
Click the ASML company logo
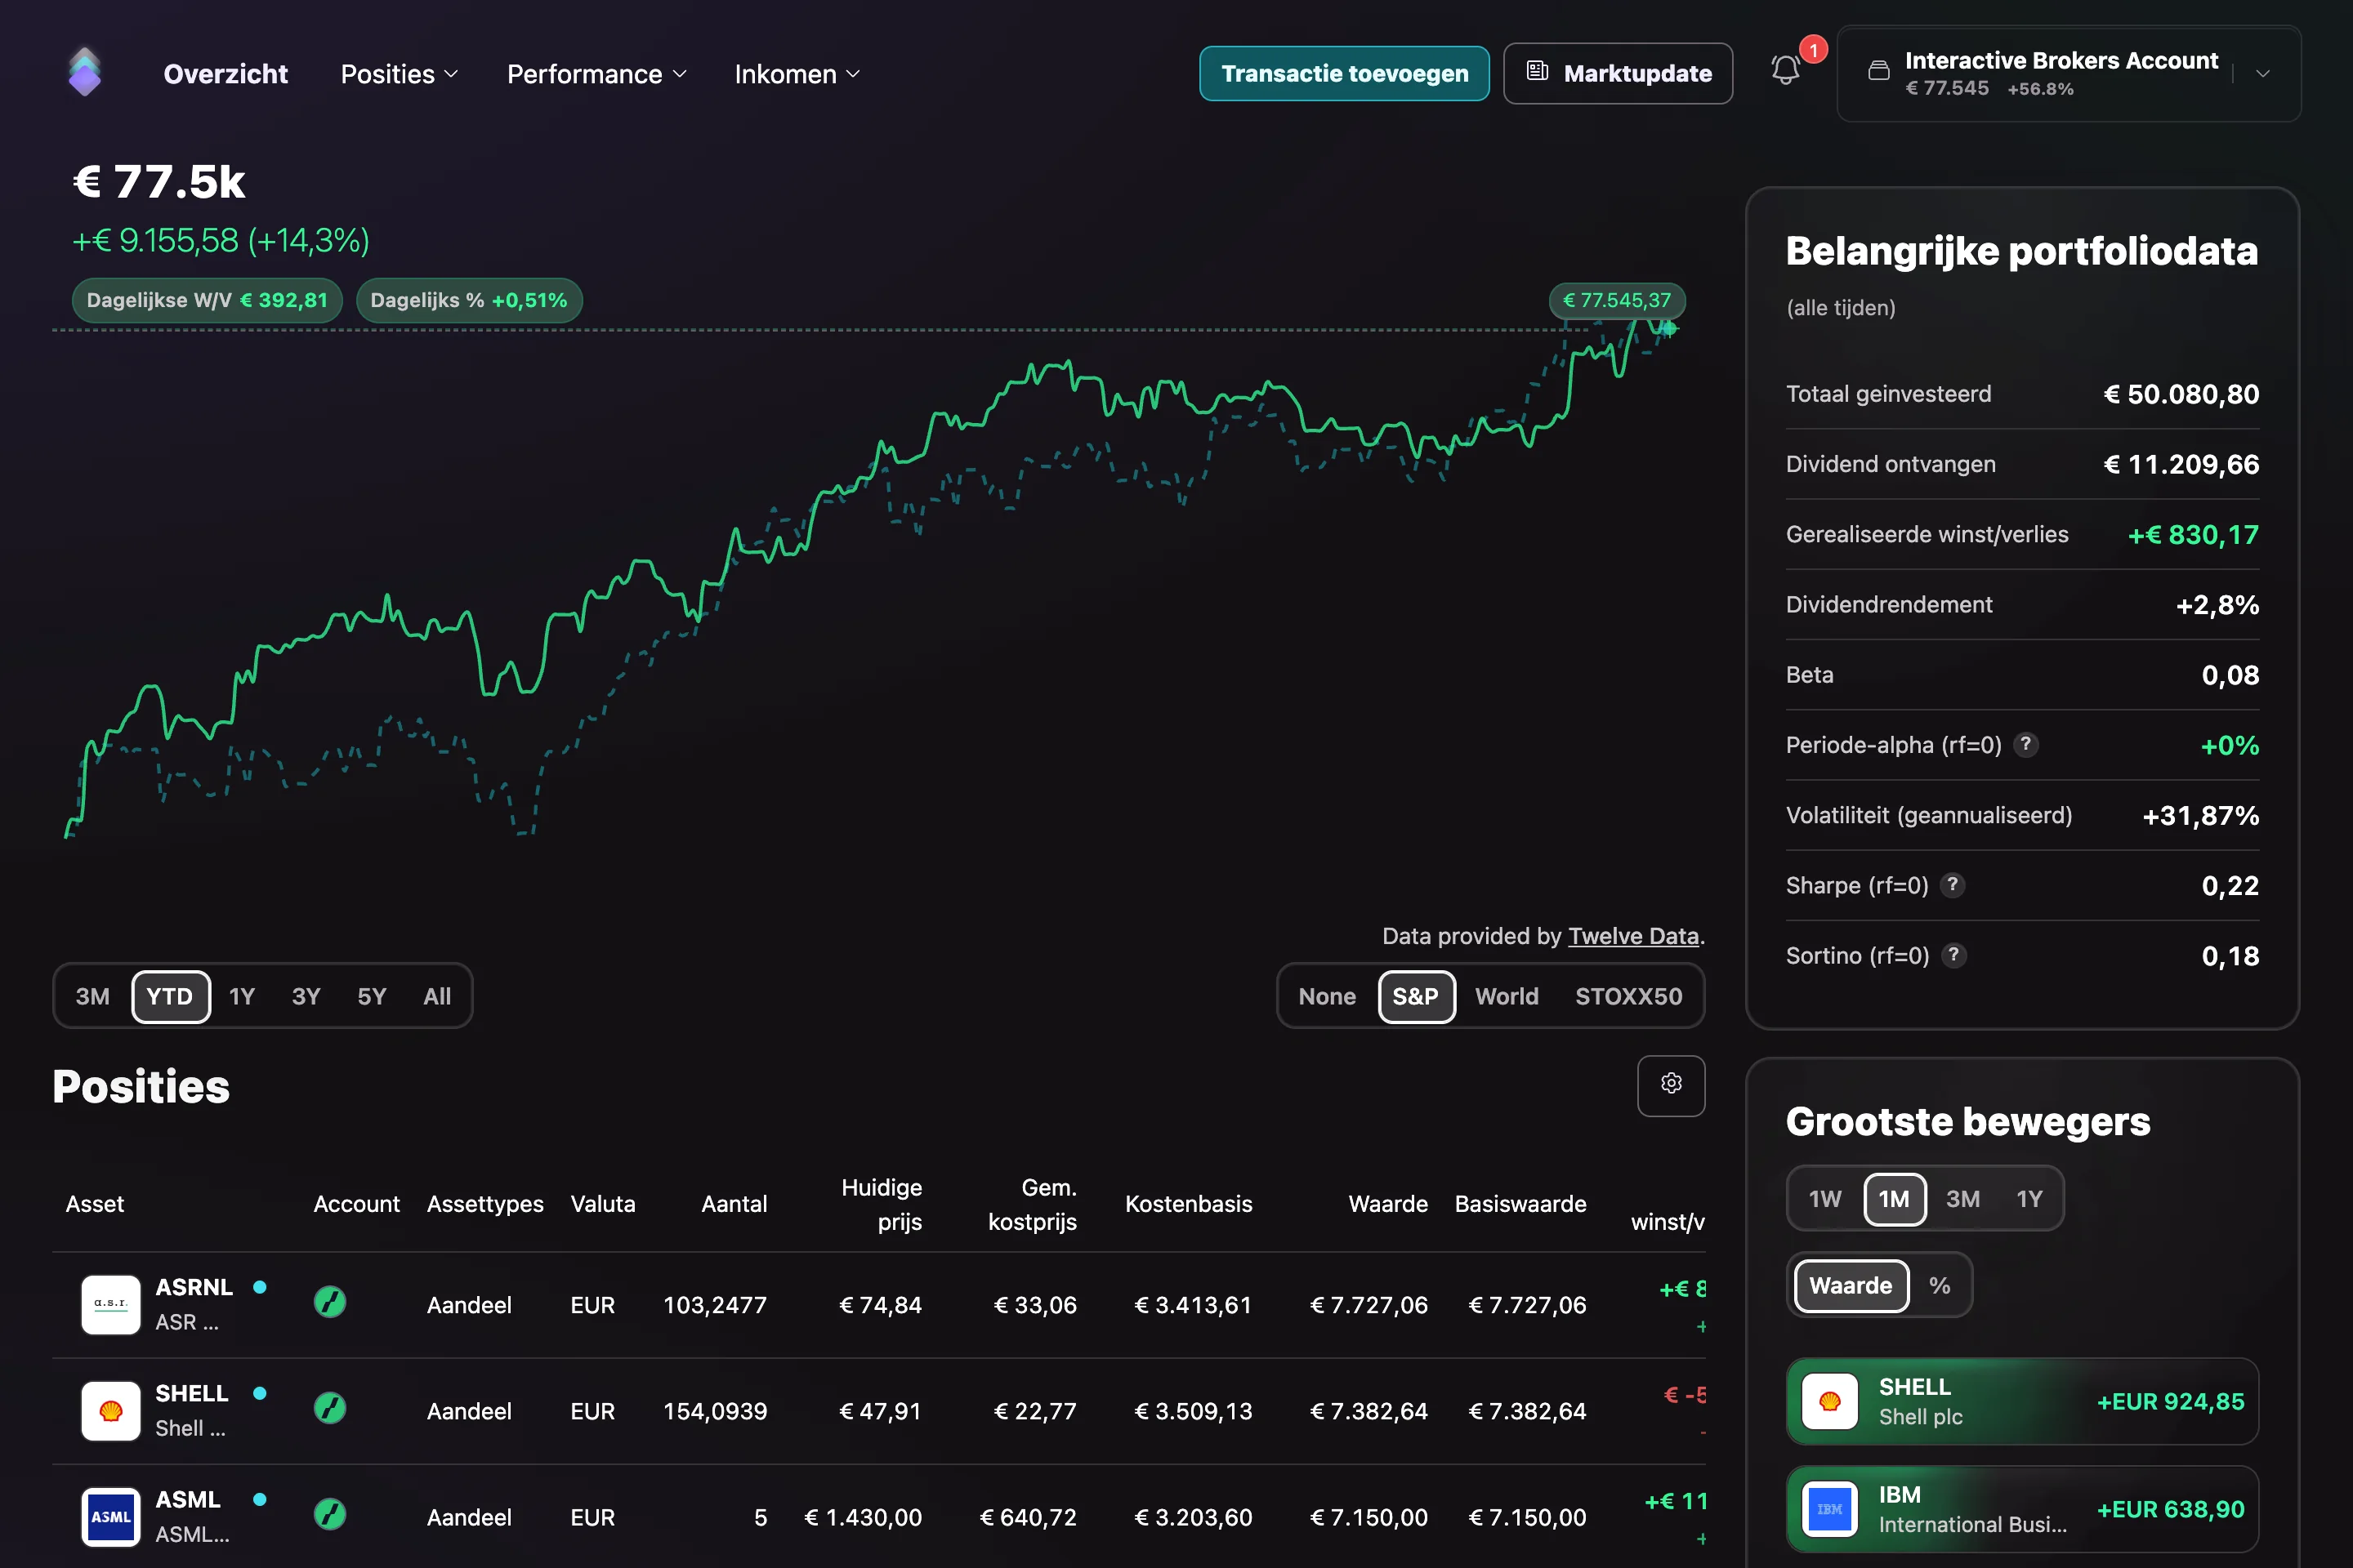click(x=110, y=1516)
